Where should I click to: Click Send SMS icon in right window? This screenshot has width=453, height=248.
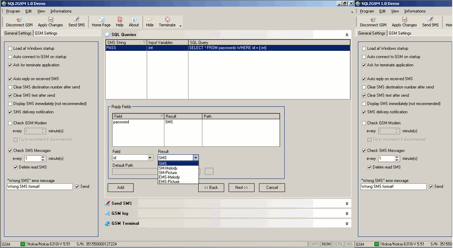click(430, 19)
